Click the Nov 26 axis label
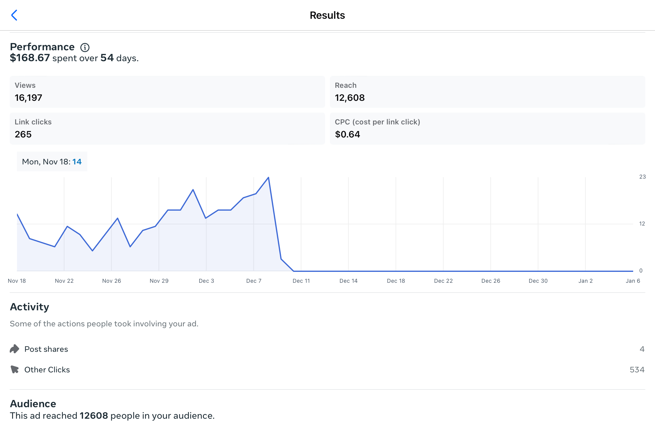The height and width of the screenshot is (432, 655). 112,281
